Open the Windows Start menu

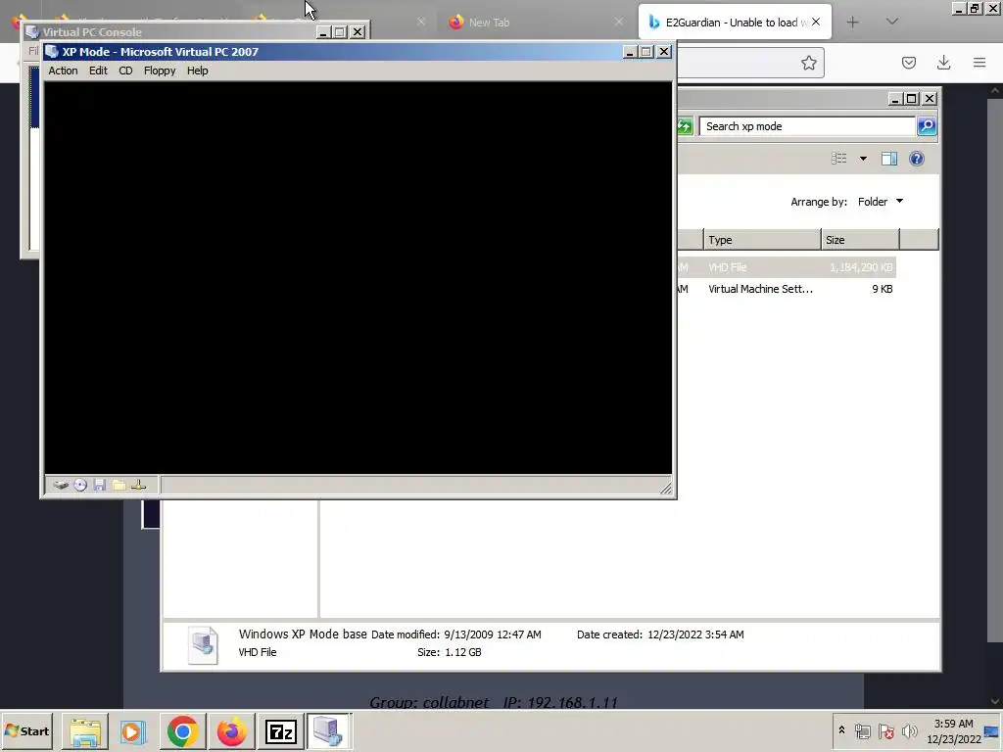coord(26,730)
